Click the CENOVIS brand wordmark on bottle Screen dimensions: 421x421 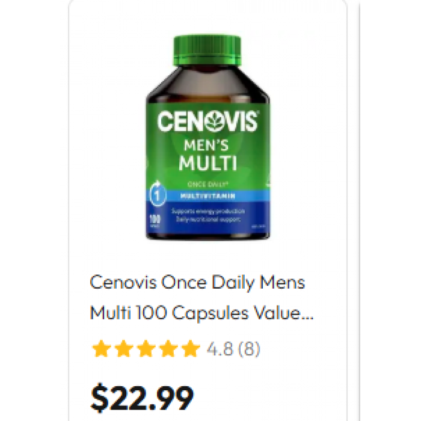(207, 121)
